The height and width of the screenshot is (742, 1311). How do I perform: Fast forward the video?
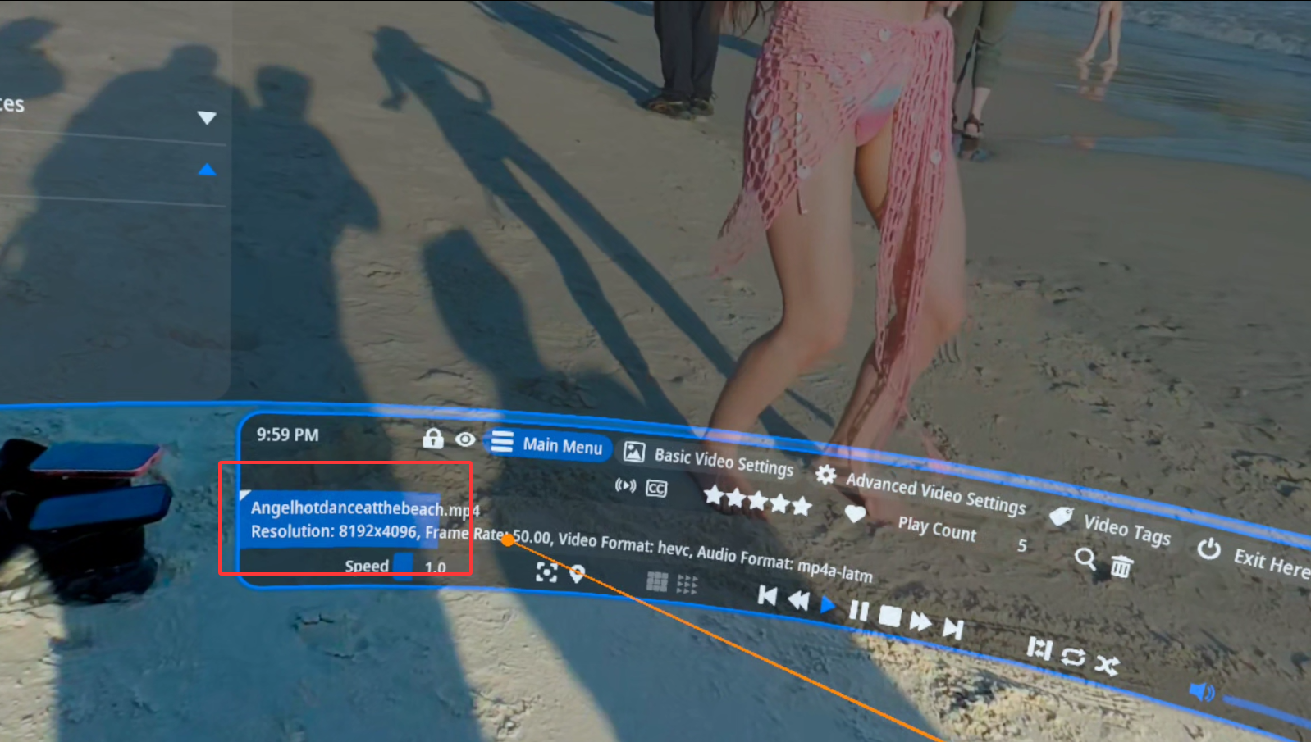click(x=920, y=621)
